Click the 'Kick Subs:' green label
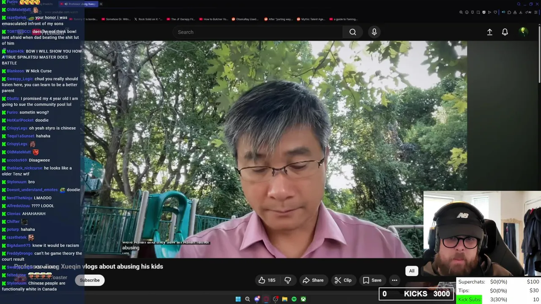 470,299
